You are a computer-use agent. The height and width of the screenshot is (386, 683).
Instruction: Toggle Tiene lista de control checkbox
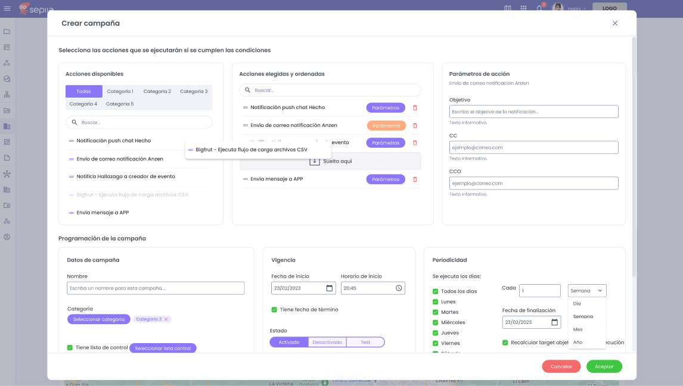70,347
